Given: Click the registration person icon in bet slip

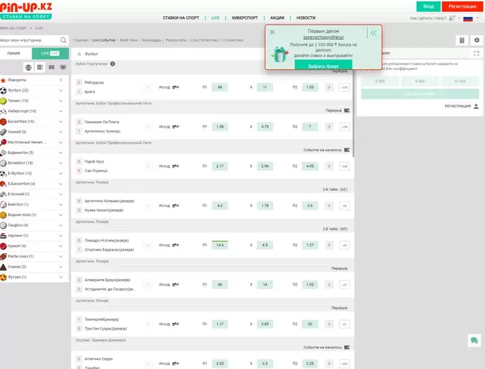Looking at the screenshot, I should tap(476, 106).
